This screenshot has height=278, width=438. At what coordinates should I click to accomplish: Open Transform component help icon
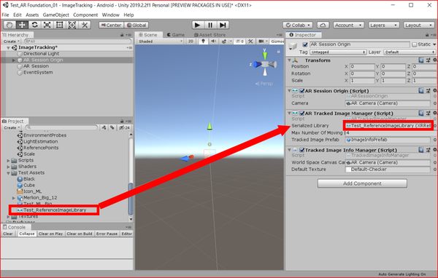coord(421,60)
